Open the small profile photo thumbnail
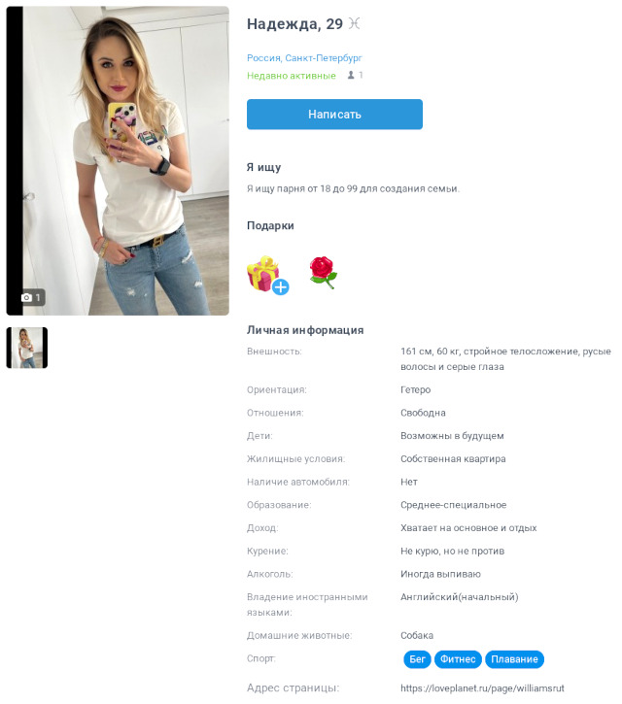The image size is (622, 704). pyautogui.click(x=27, y=348)
